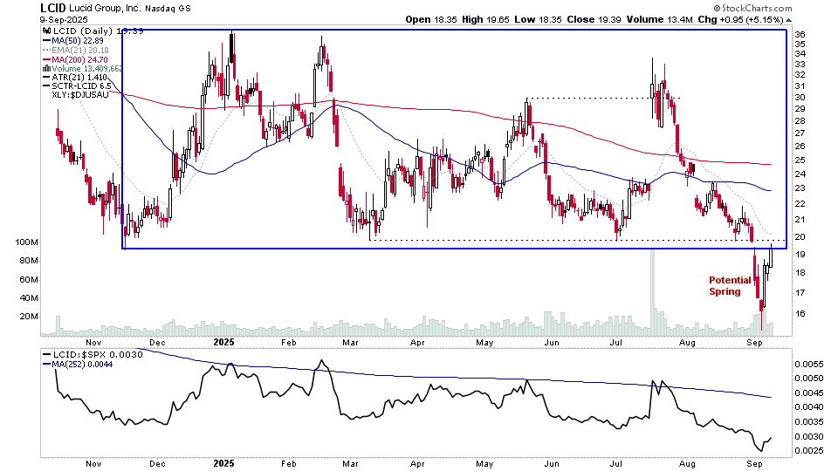
Task: Click the Nov label on main chart axis
Action: click(x=93, y=343)
